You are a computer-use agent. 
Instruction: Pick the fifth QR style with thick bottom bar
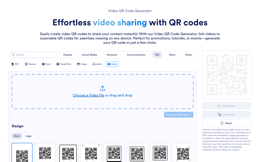click(114, 153)
